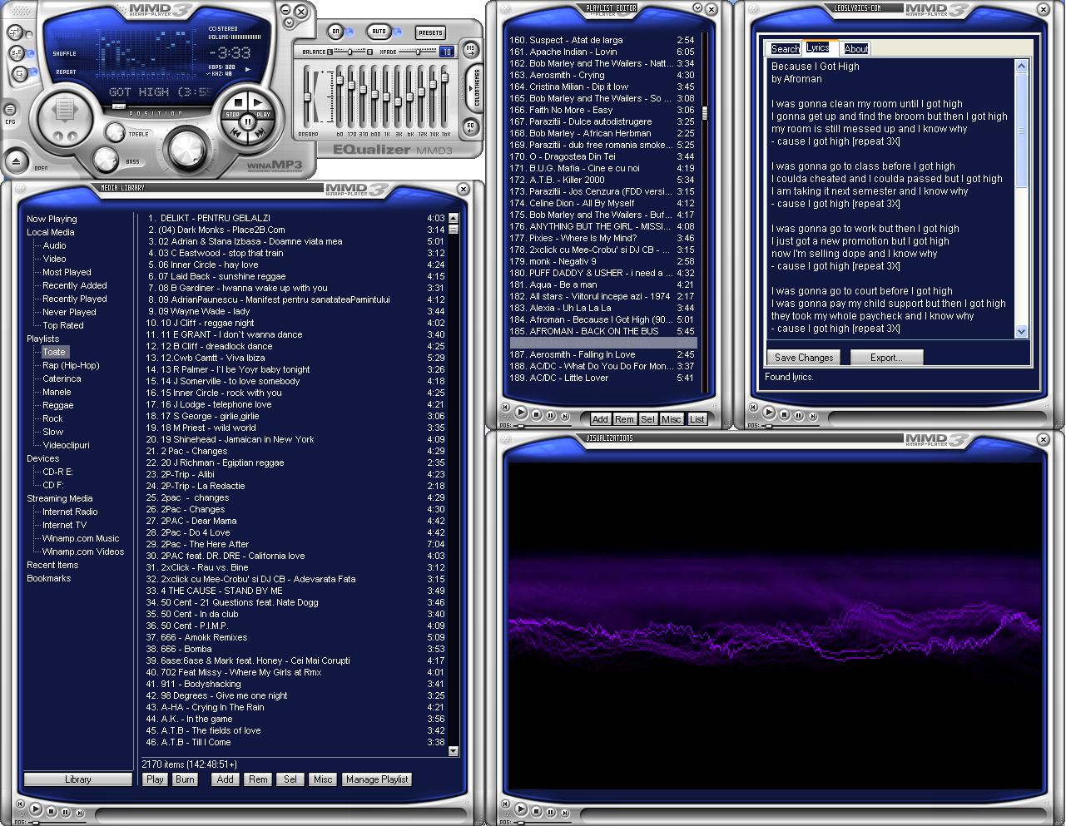The width and height of the screenshot is (1066, 826).
Task: Click the large round volume knob
Action: pyautogui.click(x=188, y=149)
